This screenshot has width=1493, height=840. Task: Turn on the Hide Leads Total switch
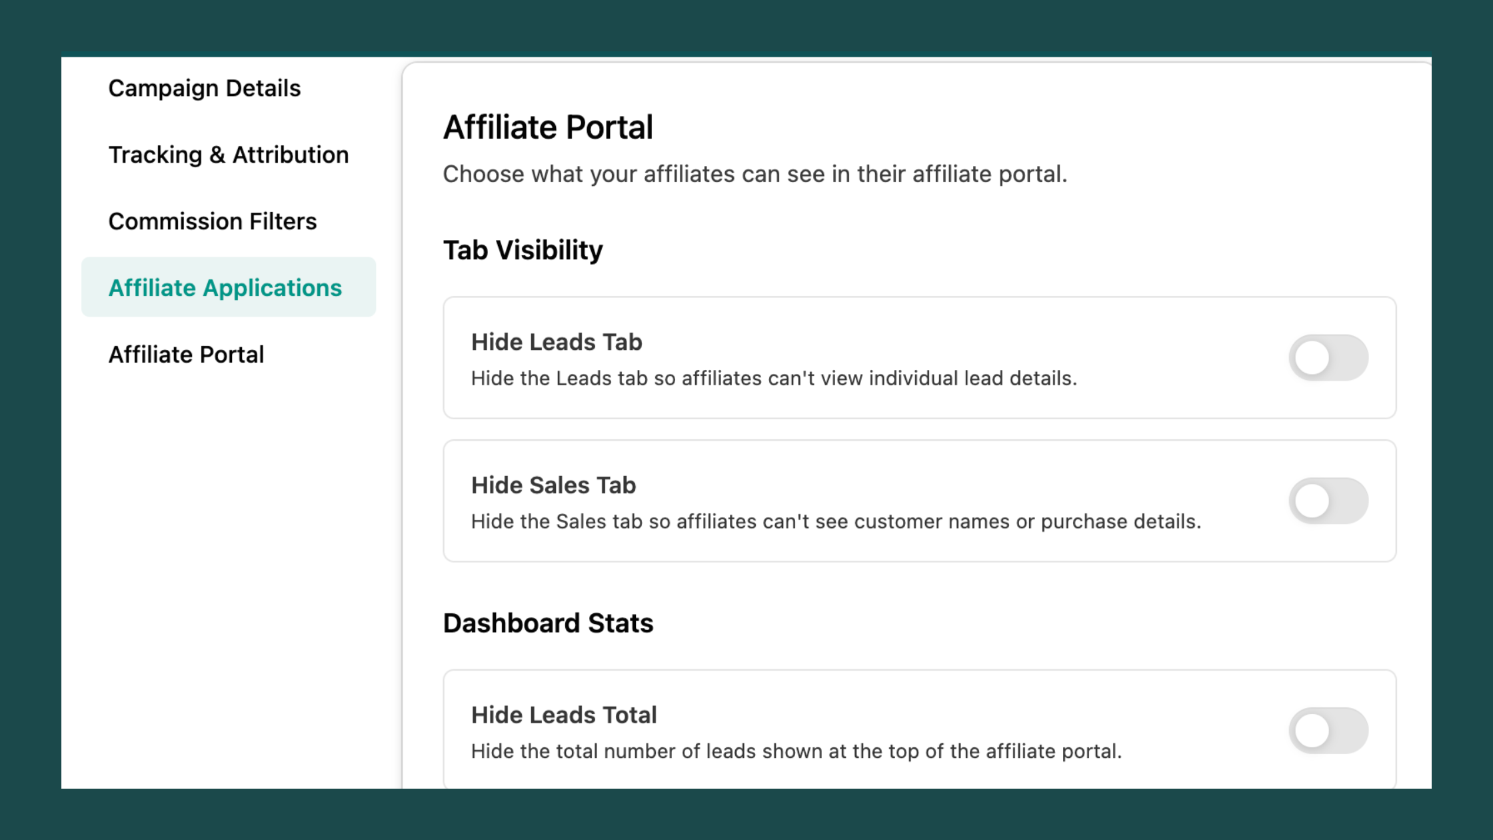tap(1330, 730)
